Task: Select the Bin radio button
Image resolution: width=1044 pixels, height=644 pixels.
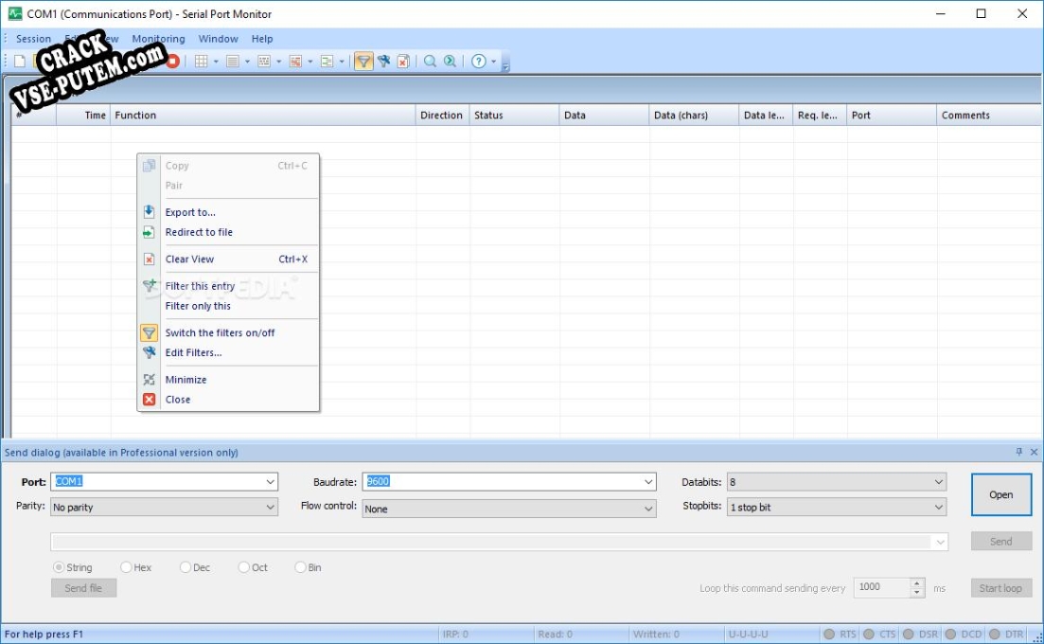Action: [300, 567]
